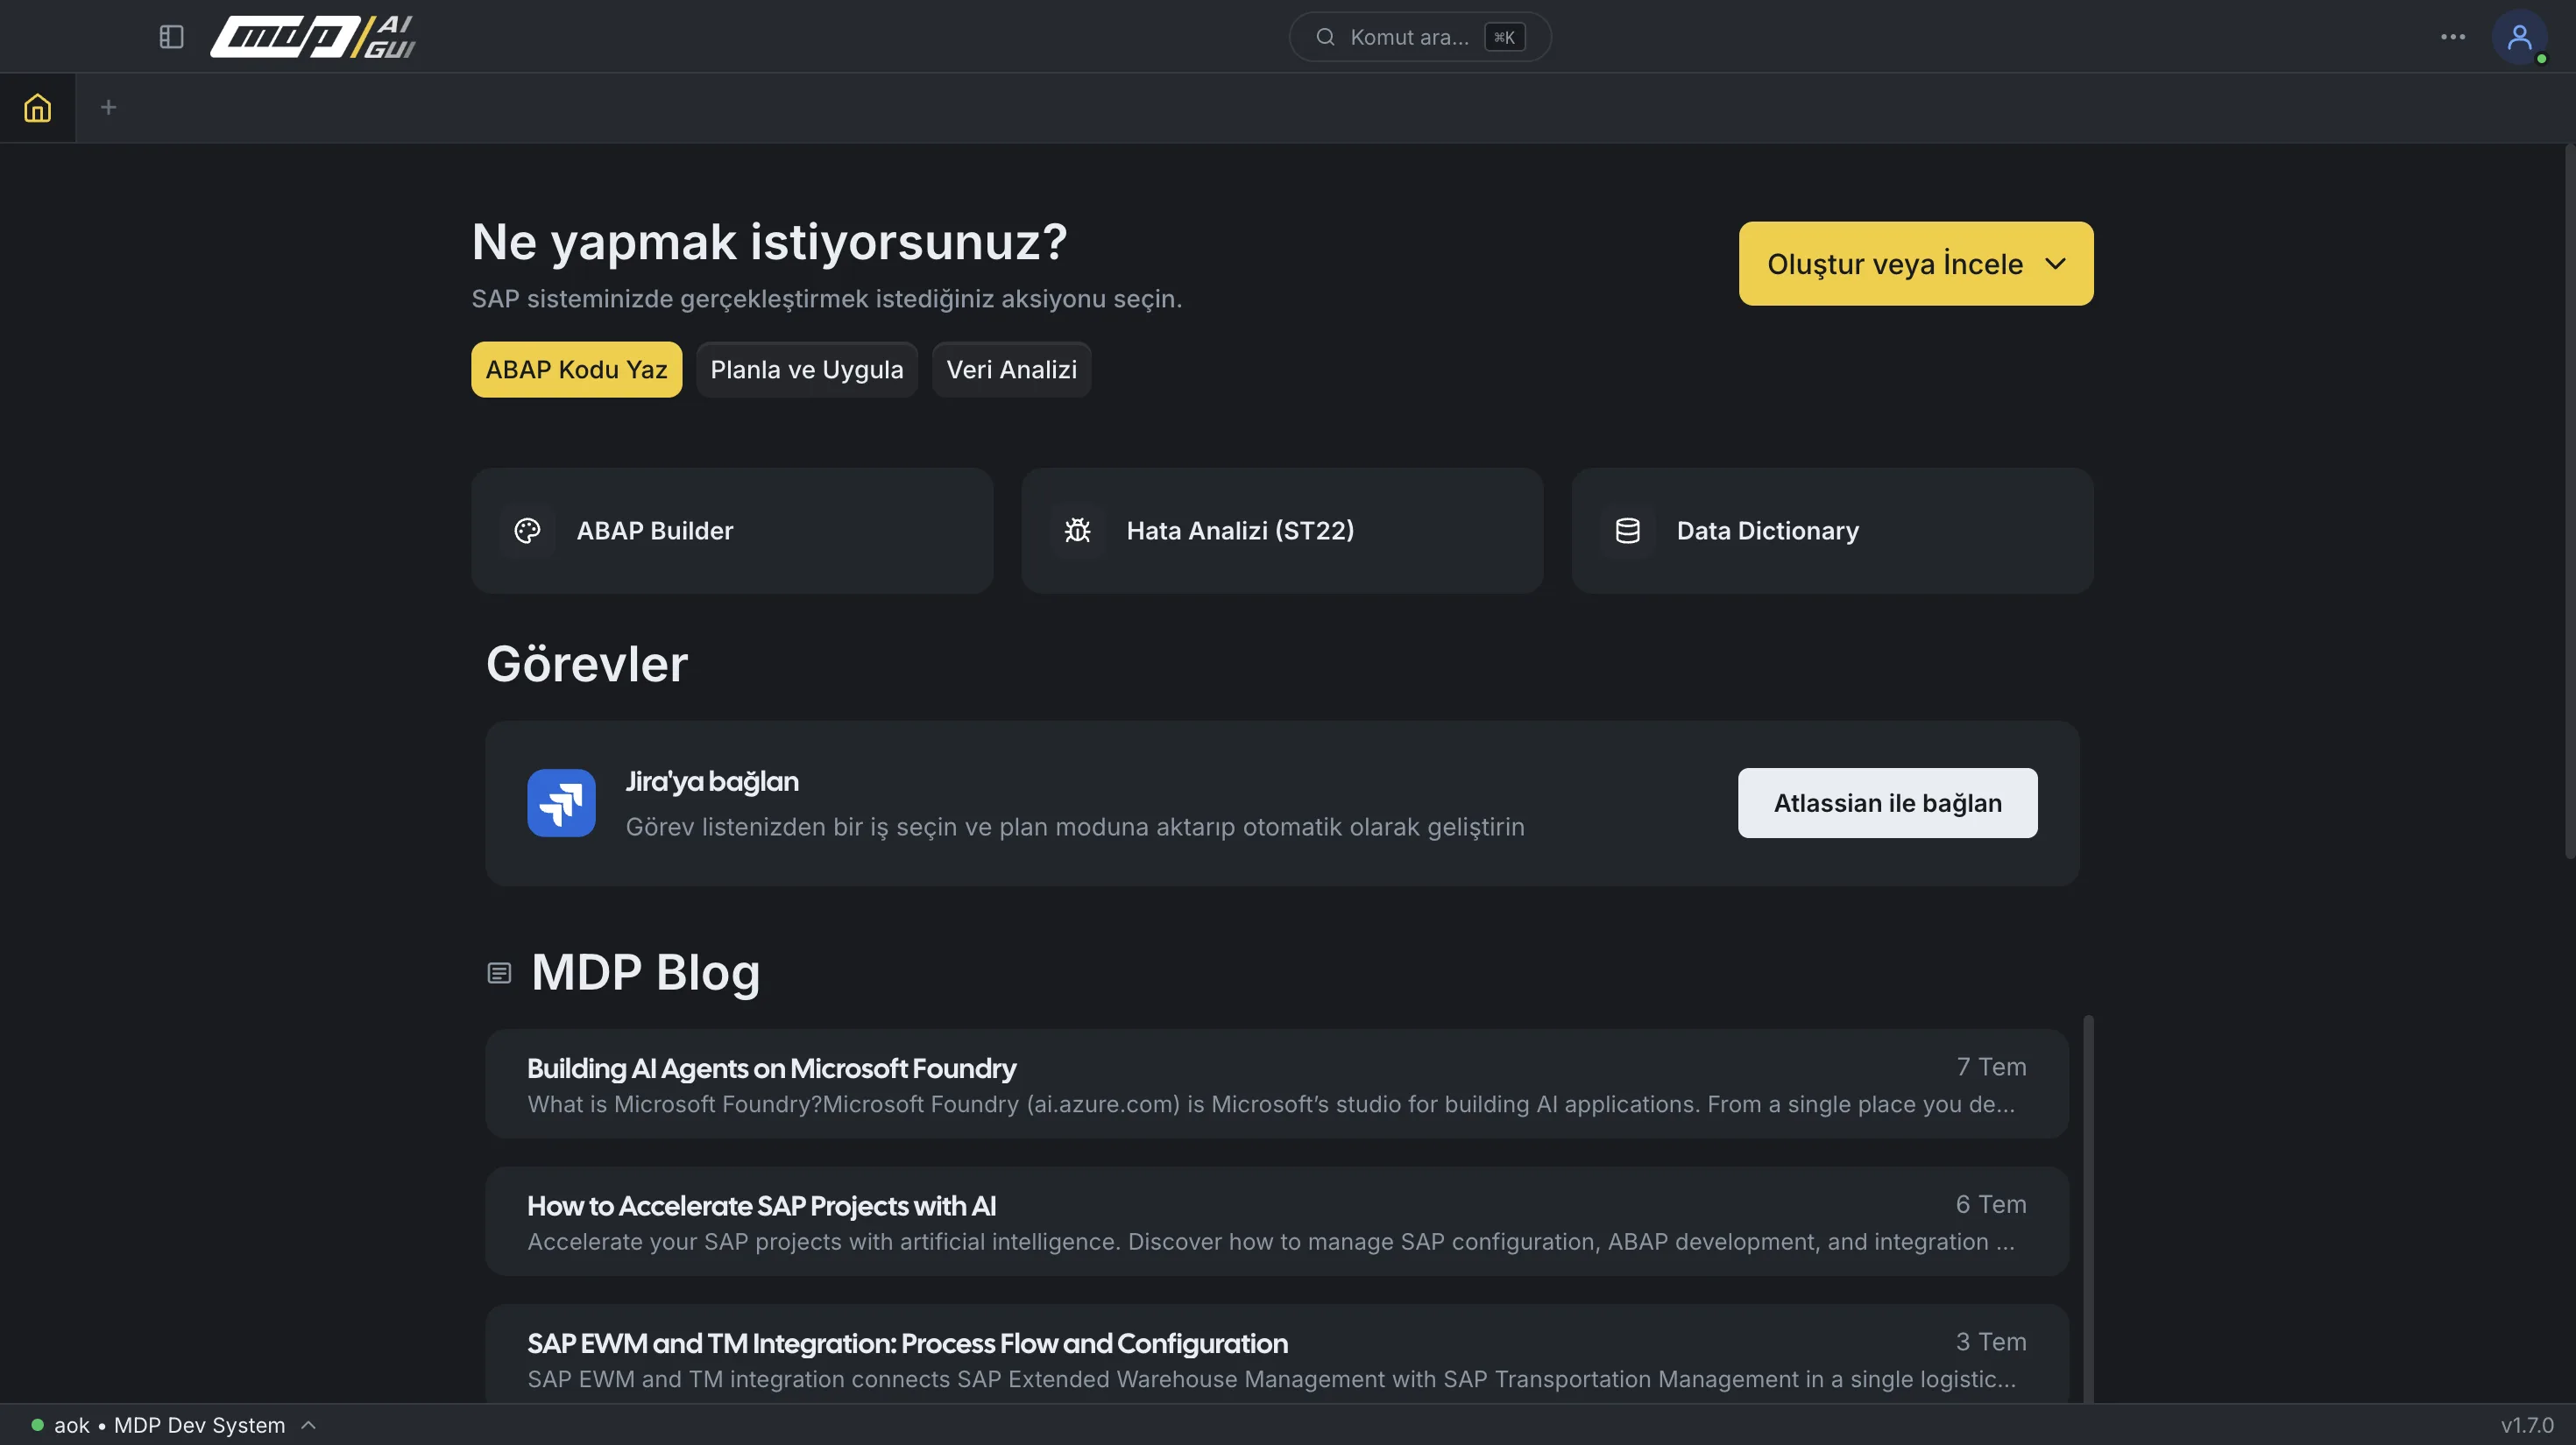Screen dimensions: 2576x1445
Task: Click the MDP AI GUI logo
Action: (x=313, y=37)
